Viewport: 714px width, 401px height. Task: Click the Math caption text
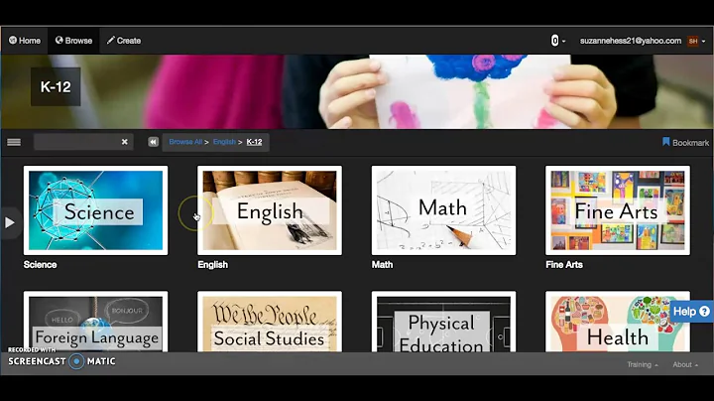[382, 265]
